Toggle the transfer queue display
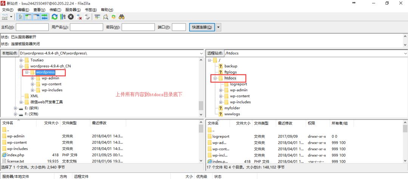Screen dimensions: 408x179 [x=45, y=17]
